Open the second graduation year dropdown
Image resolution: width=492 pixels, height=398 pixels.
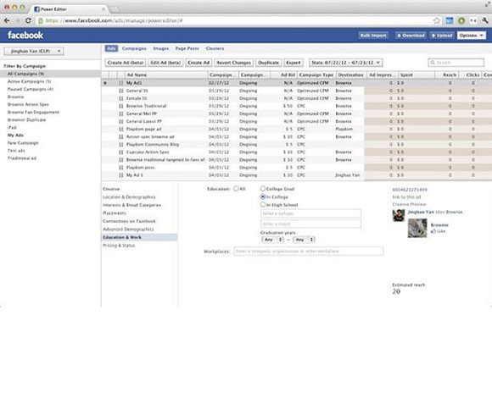(304, 240)
